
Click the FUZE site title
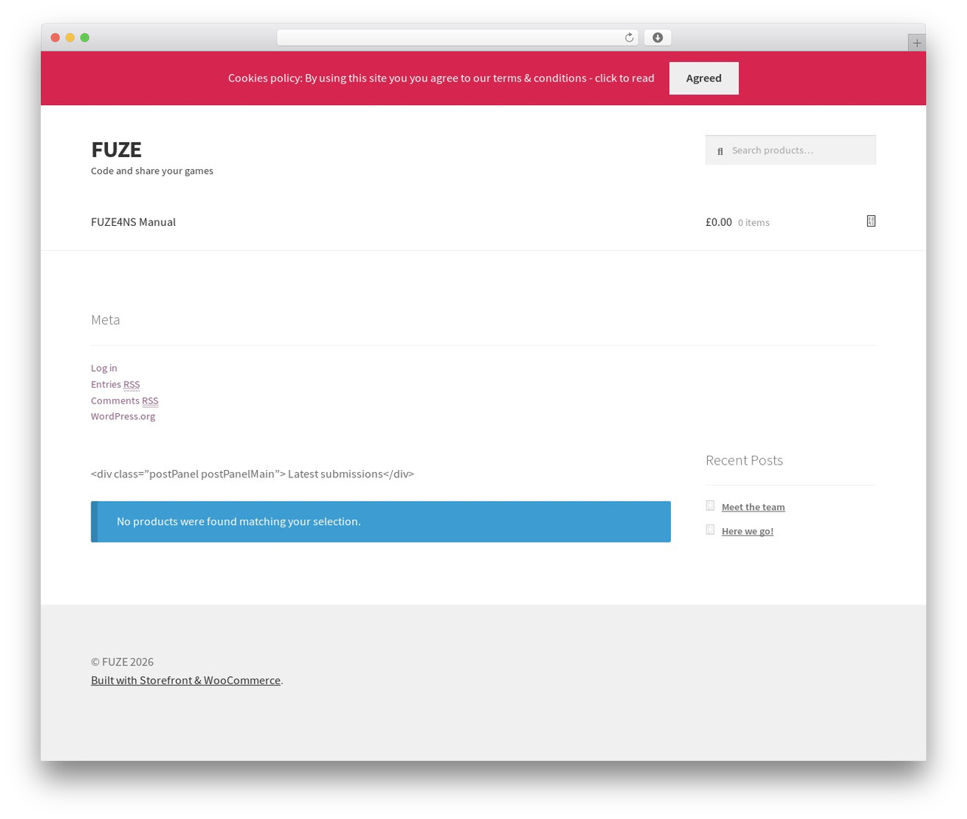[116, 149]
